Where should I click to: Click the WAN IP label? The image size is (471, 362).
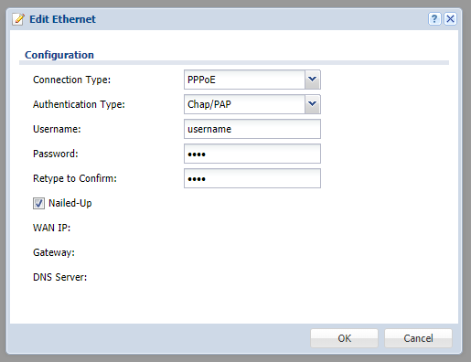tap(52, 228)
